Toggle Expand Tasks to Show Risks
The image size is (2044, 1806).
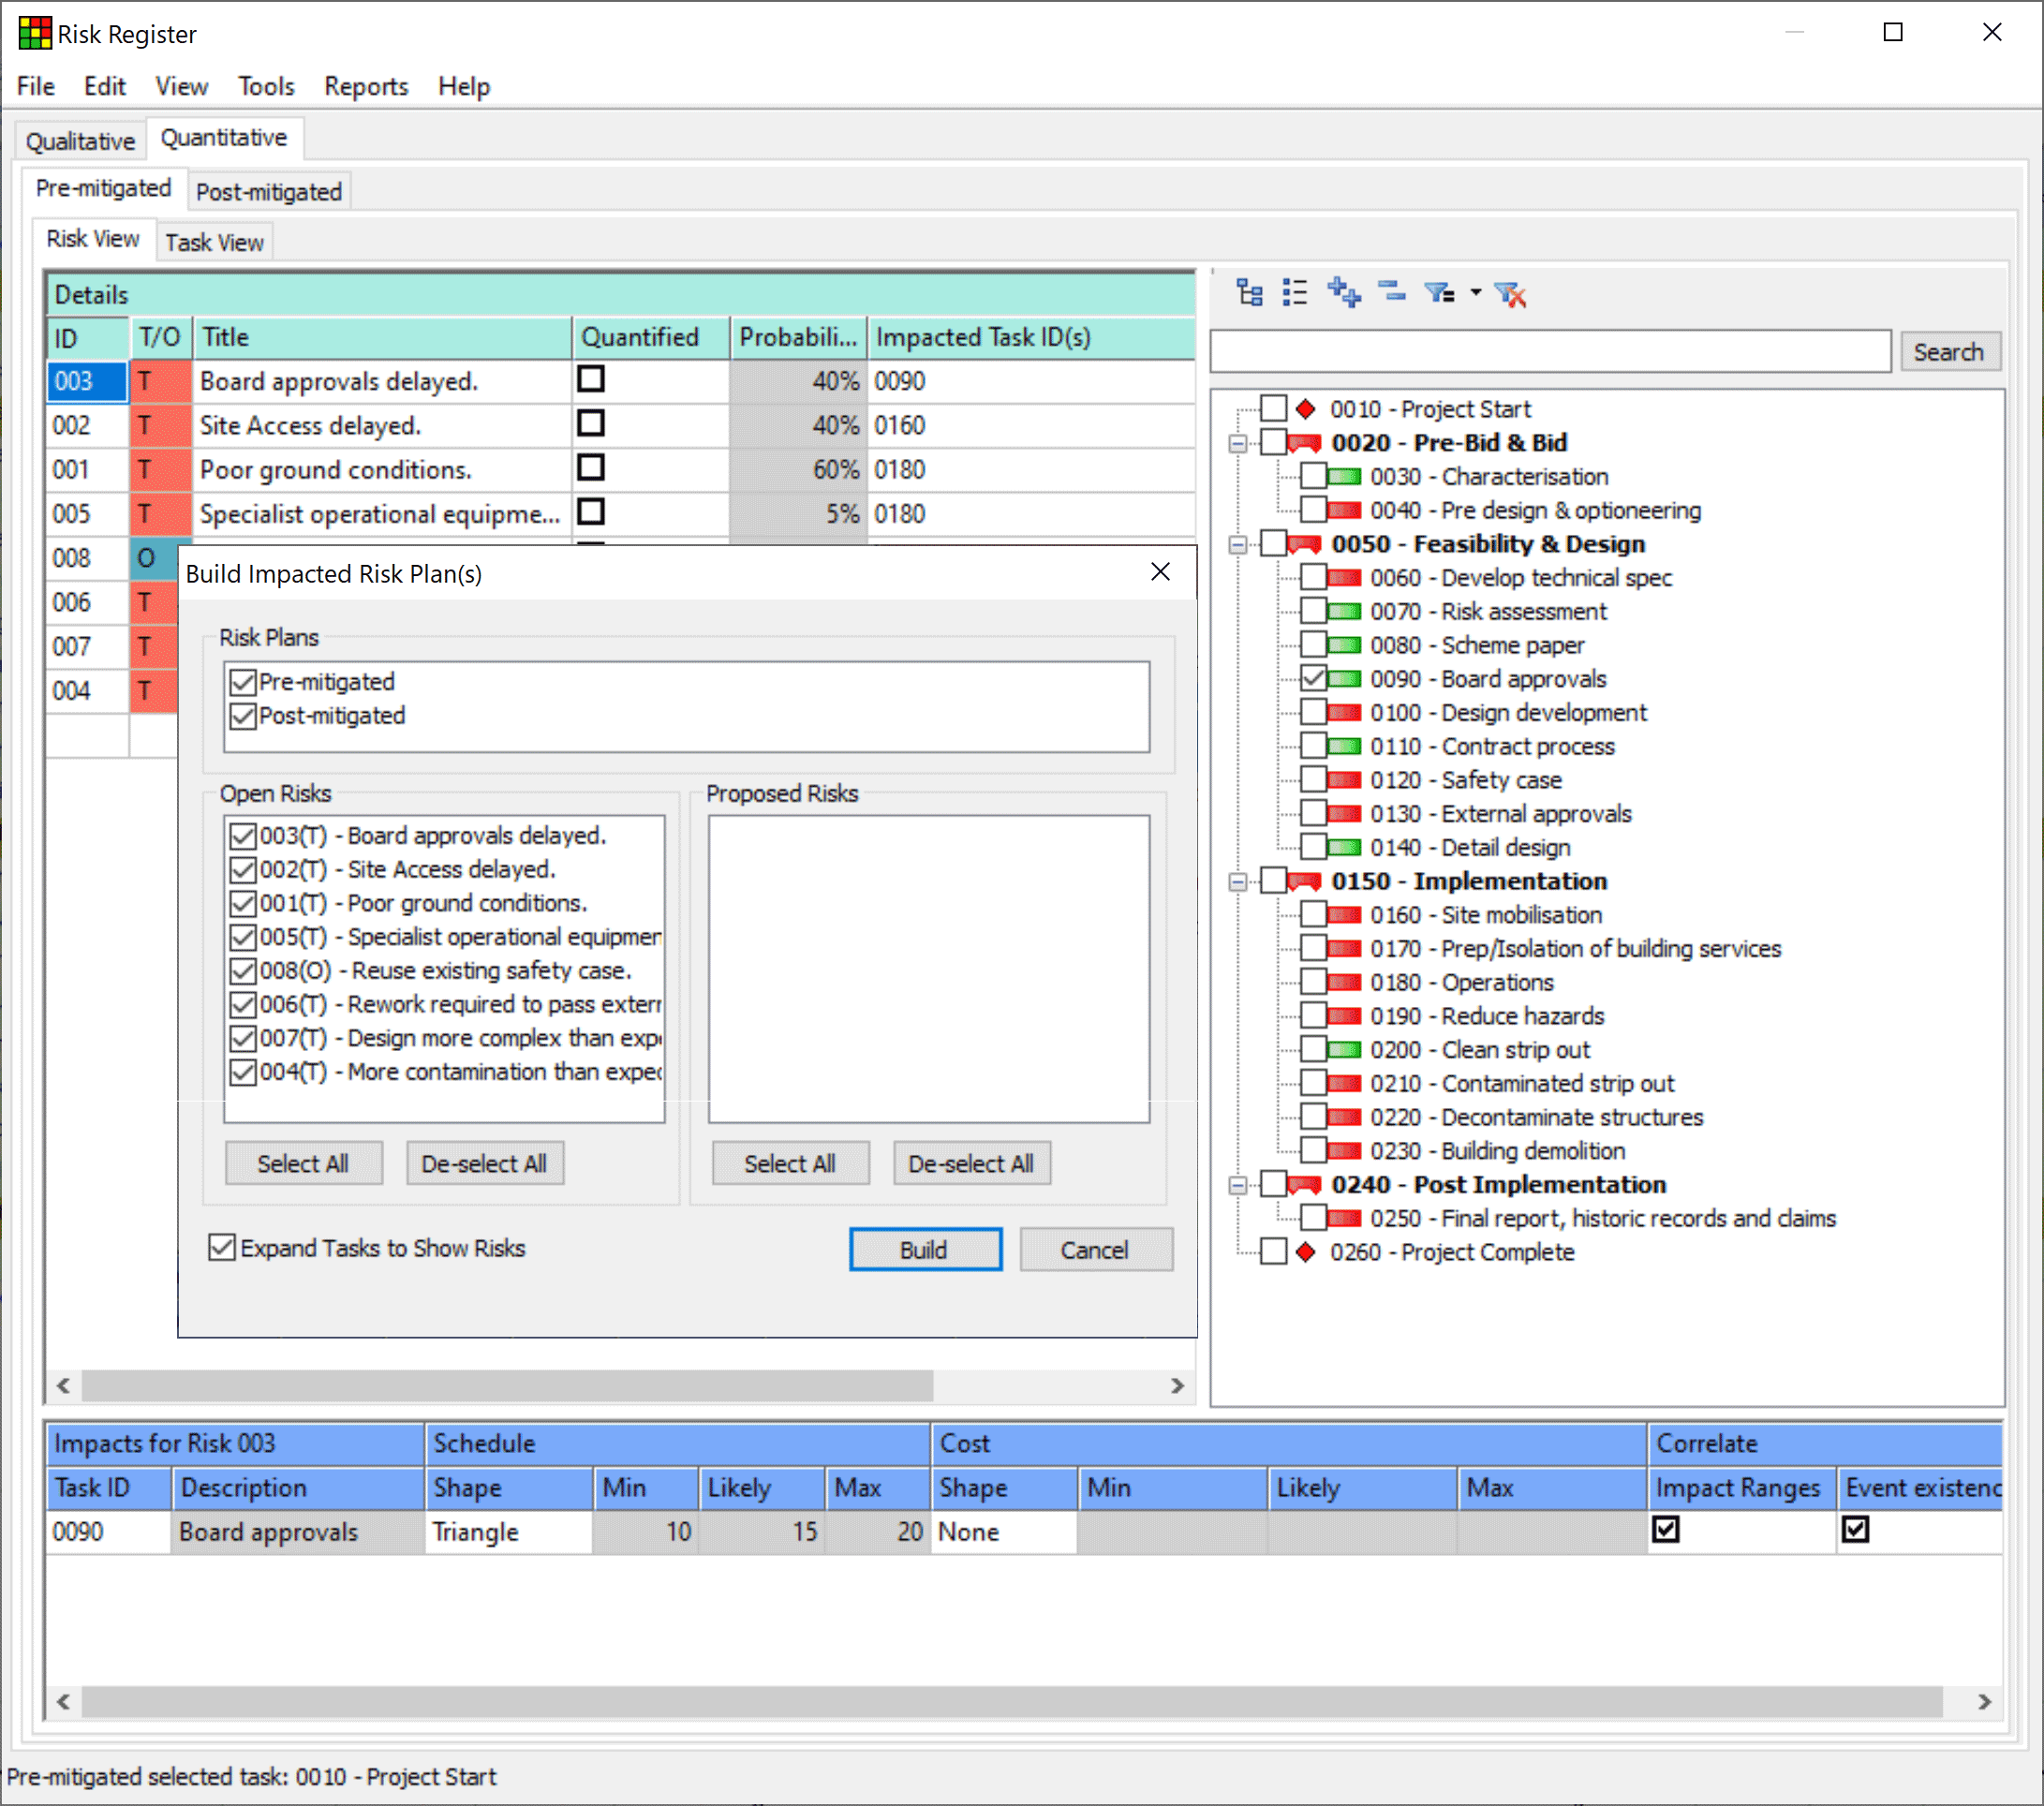tap(222, 1247)
